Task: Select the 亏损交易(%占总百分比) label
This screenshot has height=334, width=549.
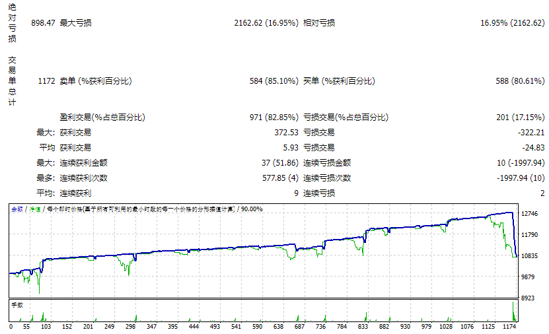Action: pos(346,117)
